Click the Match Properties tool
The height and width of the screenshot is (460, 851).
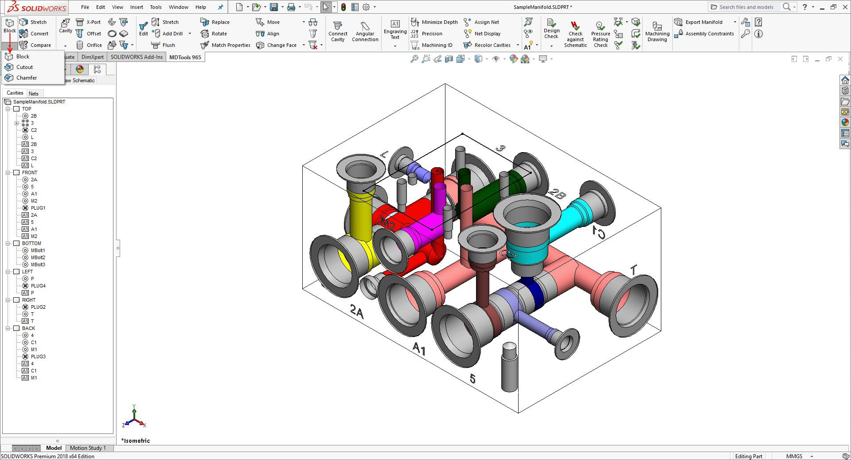click(x=225, y=45)
